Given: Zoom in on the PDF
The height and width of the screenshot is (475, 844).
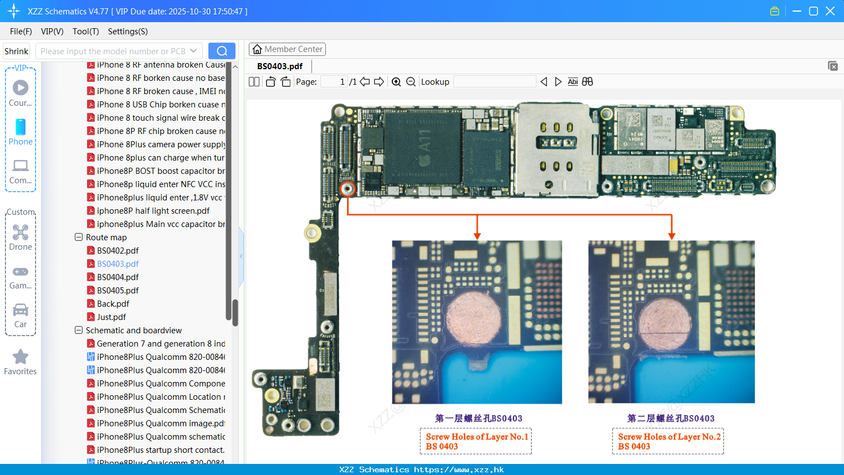Looking at the screenshot, I should click(x=396, y=82).
